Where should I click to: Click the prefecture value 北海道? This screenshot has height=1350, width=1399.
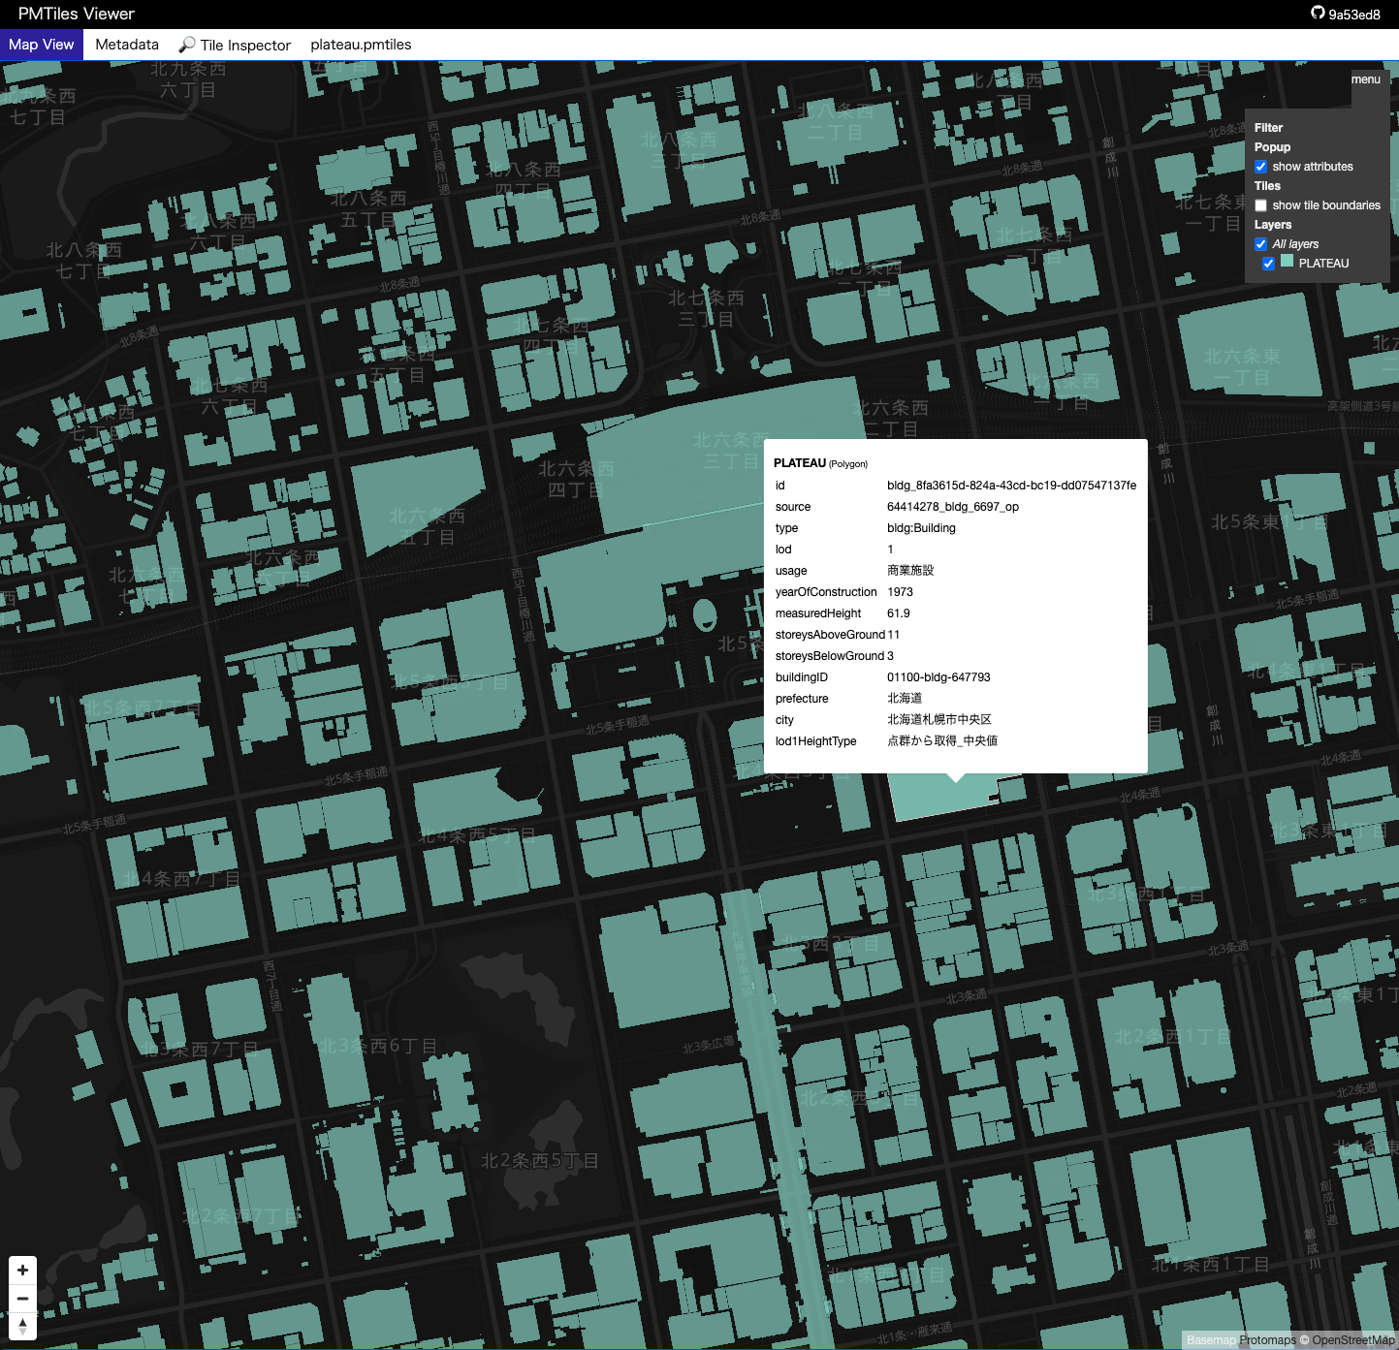click(905, 699)
